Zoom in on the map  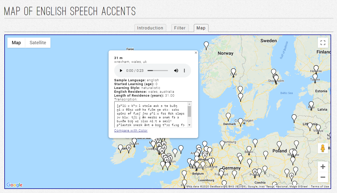pos(323,166)
